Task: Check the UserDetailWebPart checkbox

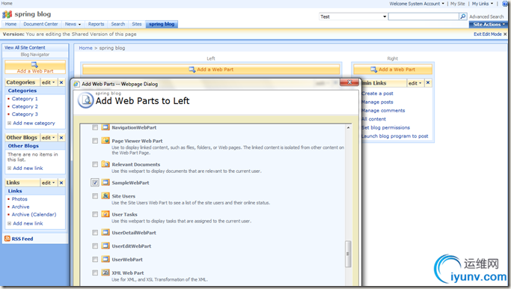Action: point(95,233)
